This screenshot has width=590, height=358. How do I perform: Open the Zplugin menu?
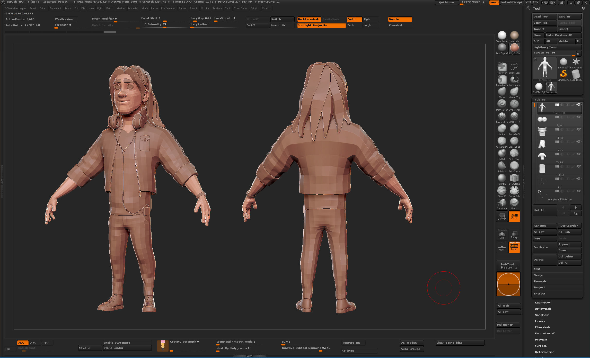tap(254, 8)
